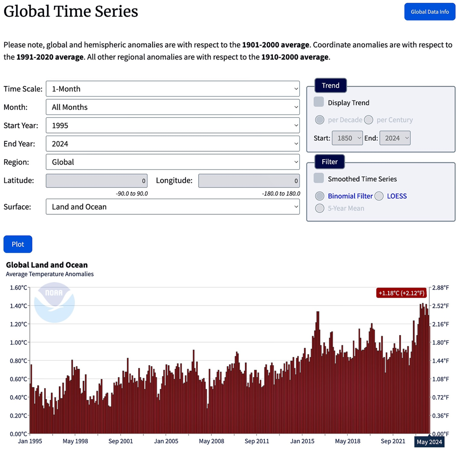Expand the Month dropdown showing All Months
This screenshot has height=450, width=458.
coord(172,107)
